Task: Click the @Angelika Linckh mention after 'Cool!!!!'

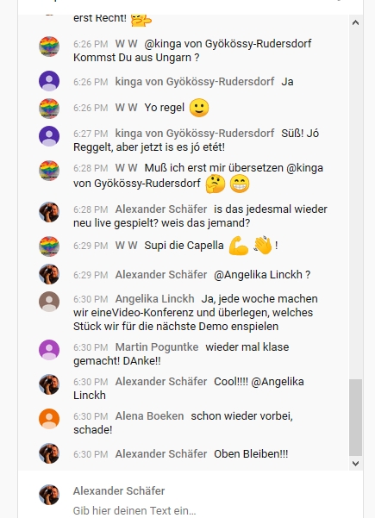Action: click(189, 388)
